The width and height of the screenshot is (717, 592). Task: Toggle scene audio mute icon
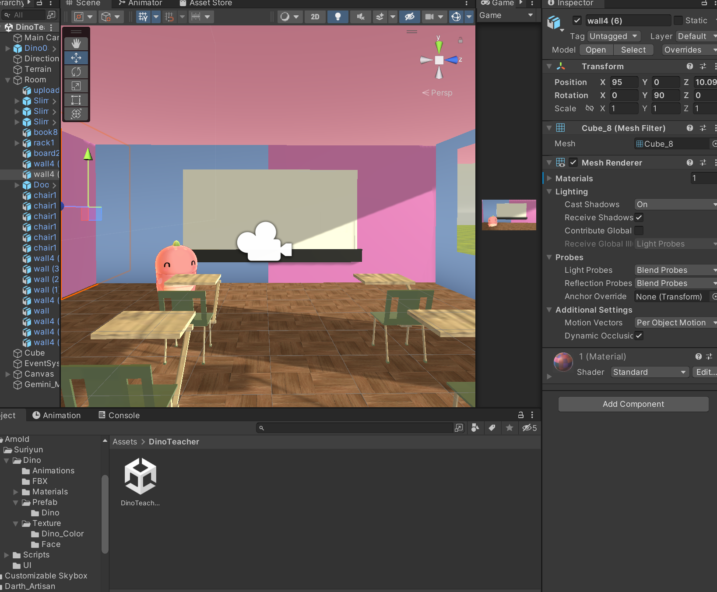tap(361, 17)
